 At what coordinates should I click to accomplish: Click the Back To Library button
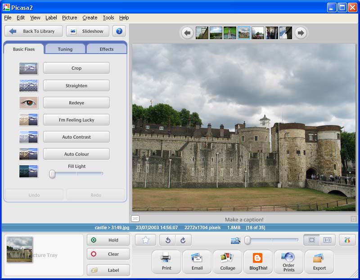coord(33,31)
